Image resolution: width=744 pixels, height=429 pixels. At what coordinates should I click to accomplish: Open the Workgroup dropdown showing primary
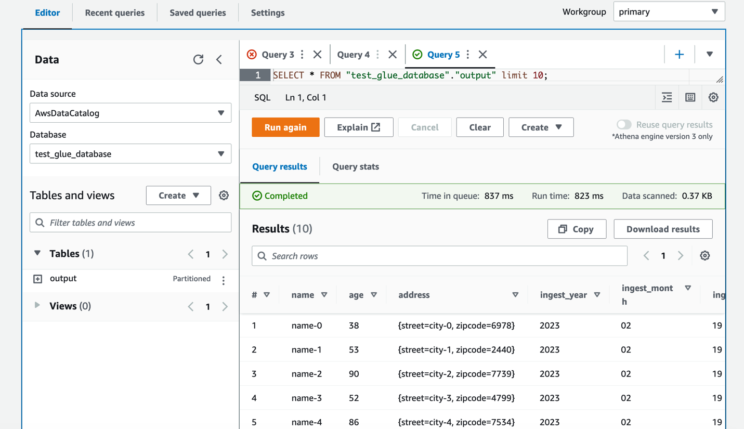(669, 11)
